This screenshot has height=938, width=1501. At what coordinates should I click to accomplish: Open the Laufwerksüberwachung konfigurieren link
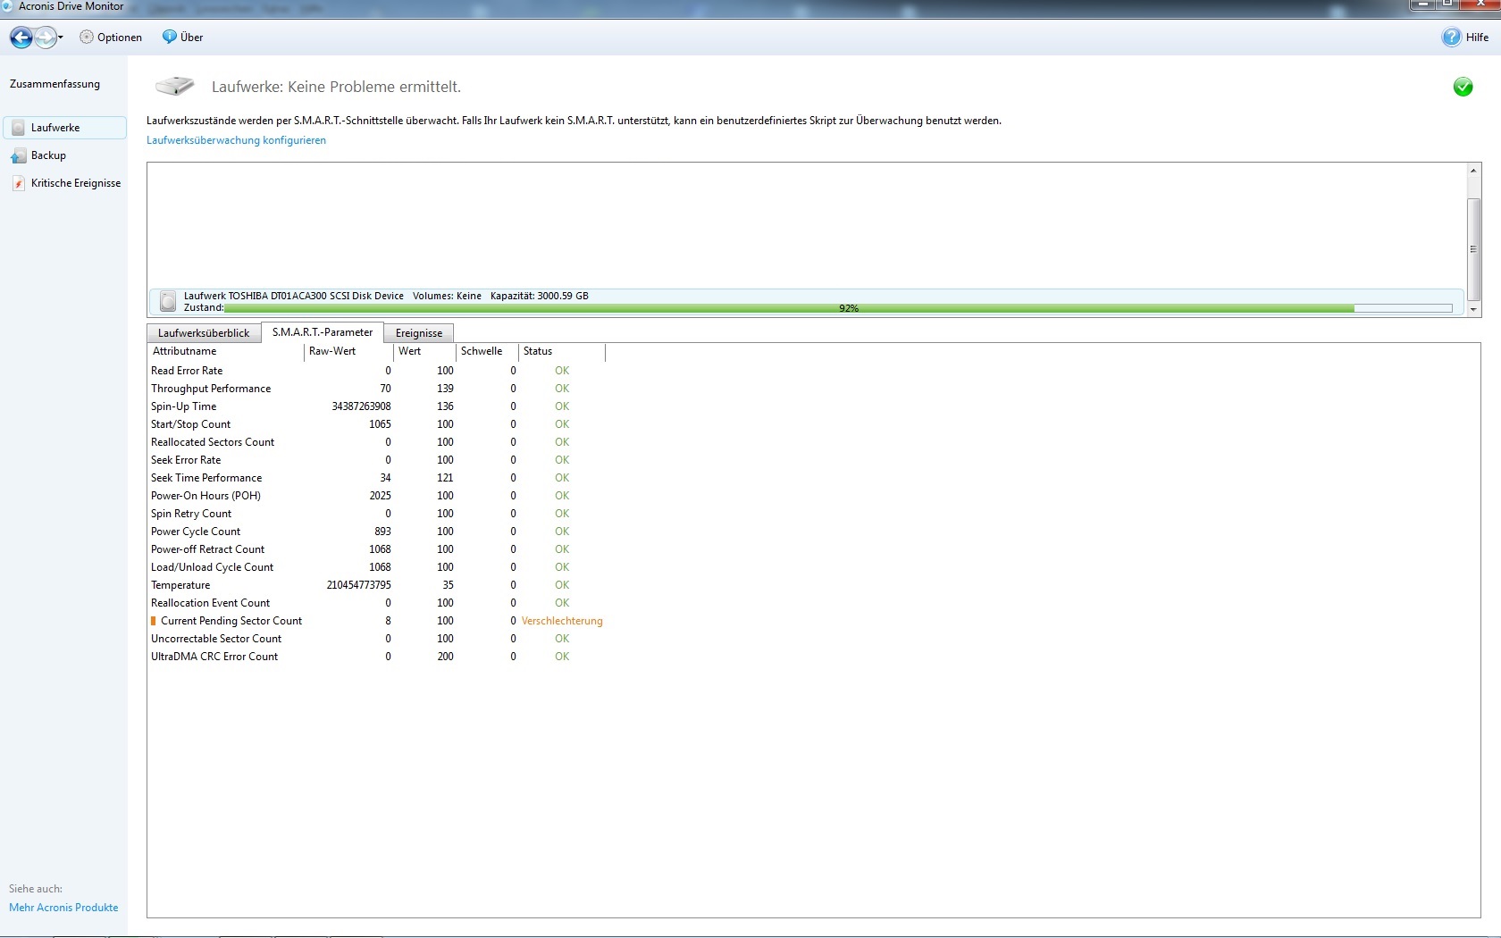click(x=236, y=140)
